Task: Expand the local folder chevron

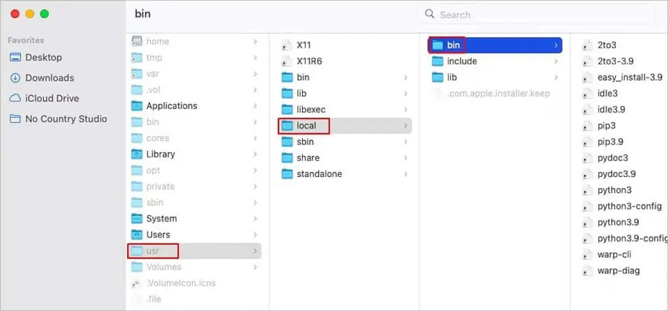Action: (x=406, y=126)
